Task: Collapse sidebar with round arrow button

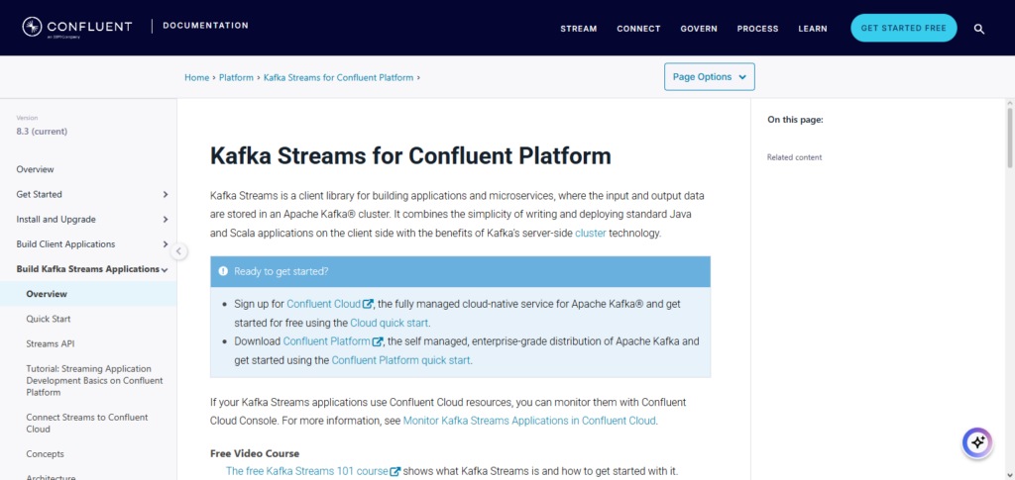Action: 179,251
